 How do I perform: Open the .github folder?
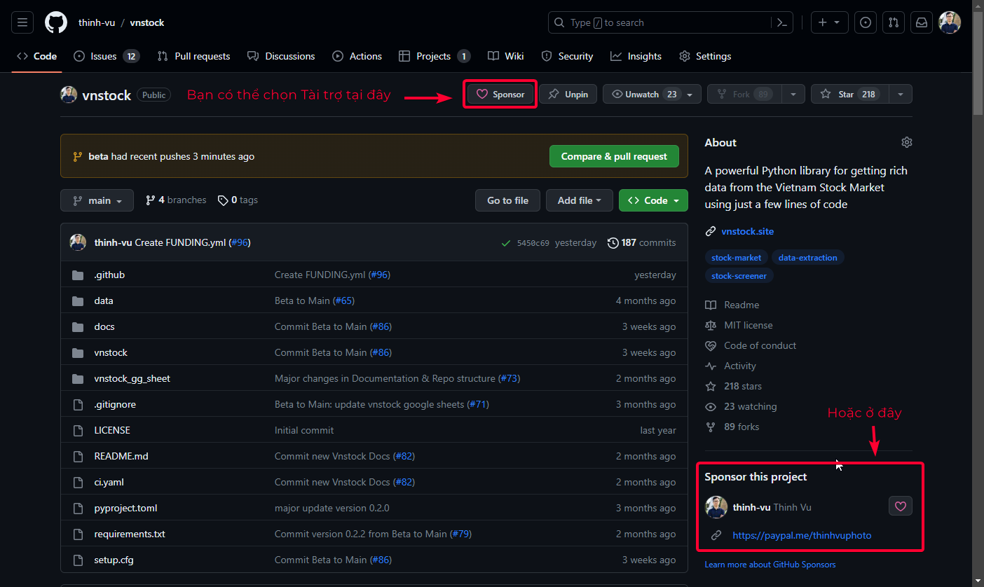pos(109,275)
